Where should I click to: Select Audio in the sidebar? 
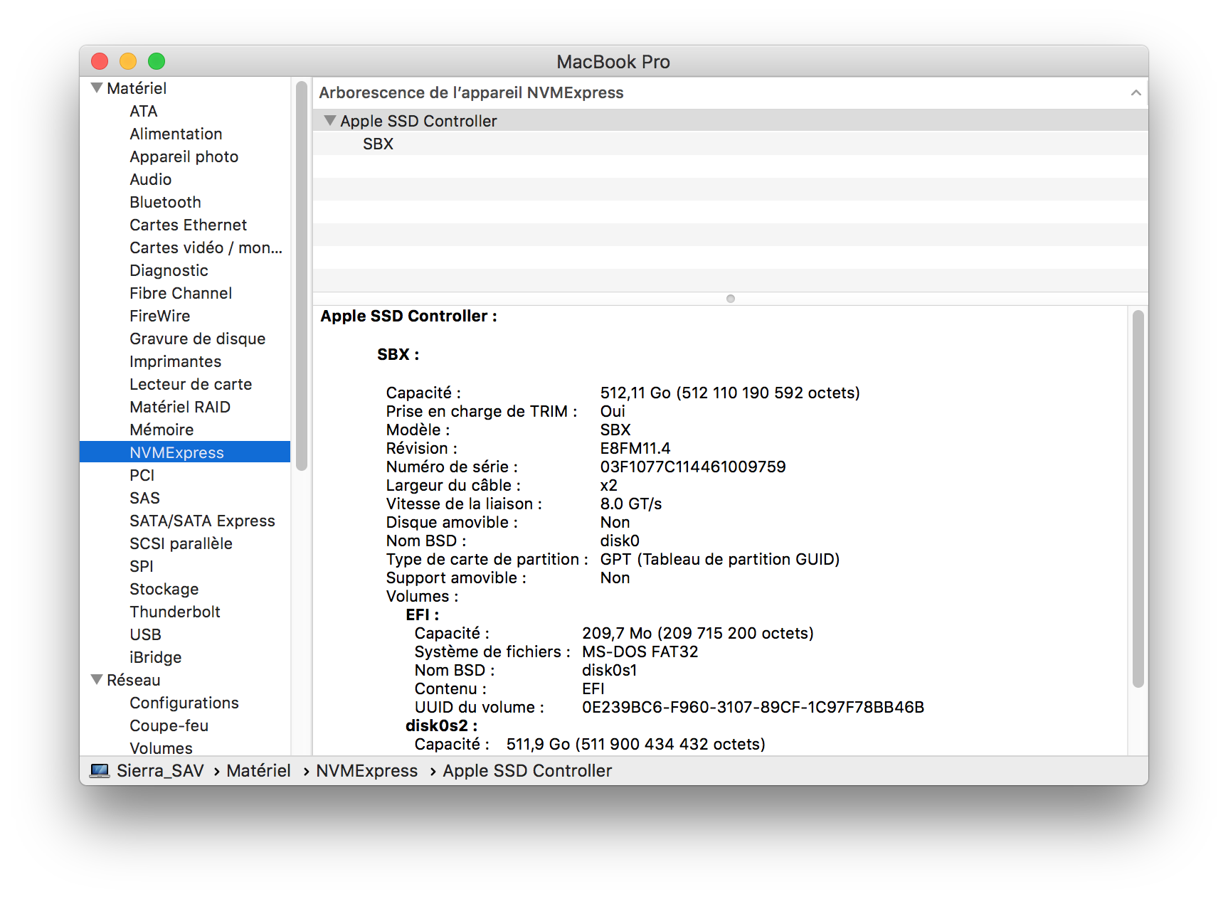[x=150, y=179]
